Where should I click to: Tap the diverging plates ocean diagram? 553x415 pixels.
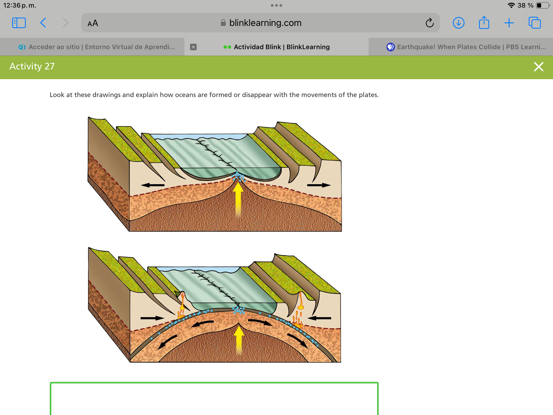215,174
